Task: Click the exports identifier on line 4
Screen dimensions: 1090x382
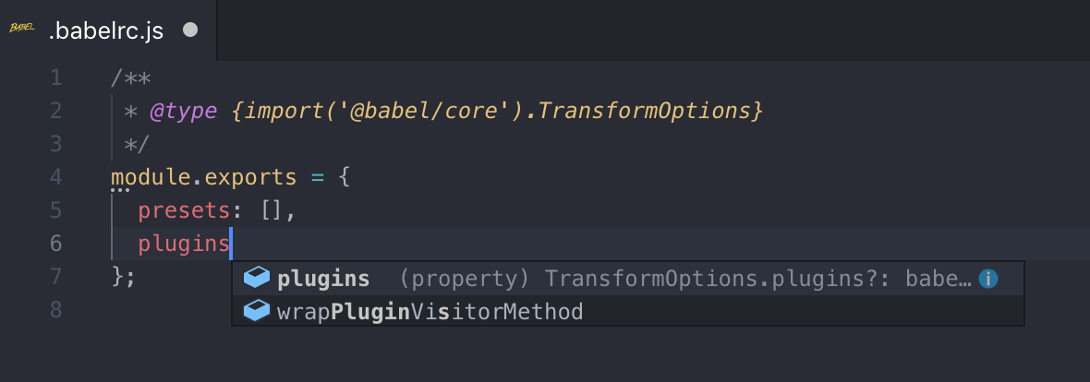Action: tap(251, 177)
